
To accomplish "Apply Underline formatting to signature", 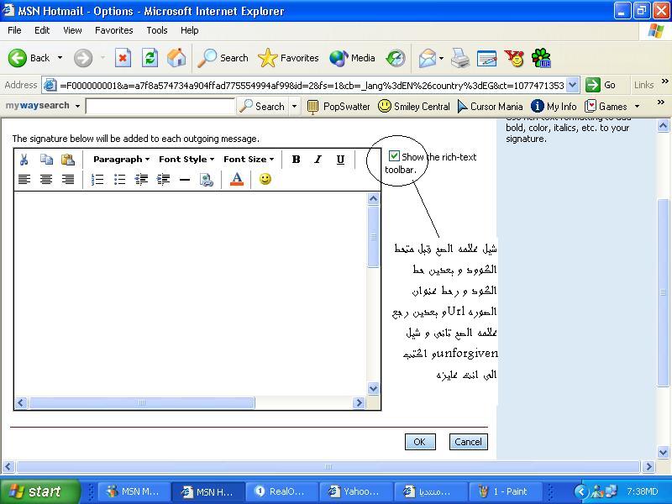I will (x=340, y=160).
